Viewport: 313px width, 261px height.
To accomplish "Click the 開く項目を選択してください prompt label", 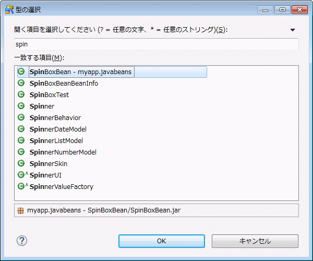I will [121, 30].
